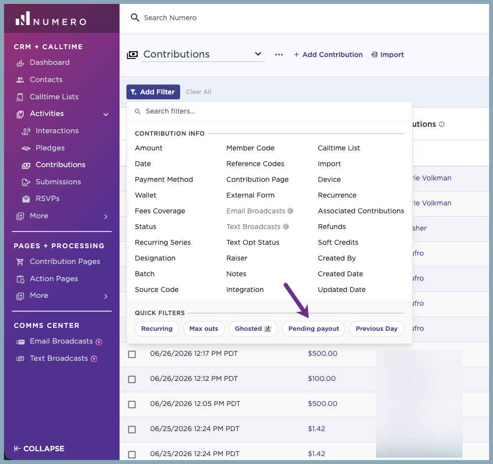
Task: Choose the Calltime List filter
Action: tap(339, 148)
